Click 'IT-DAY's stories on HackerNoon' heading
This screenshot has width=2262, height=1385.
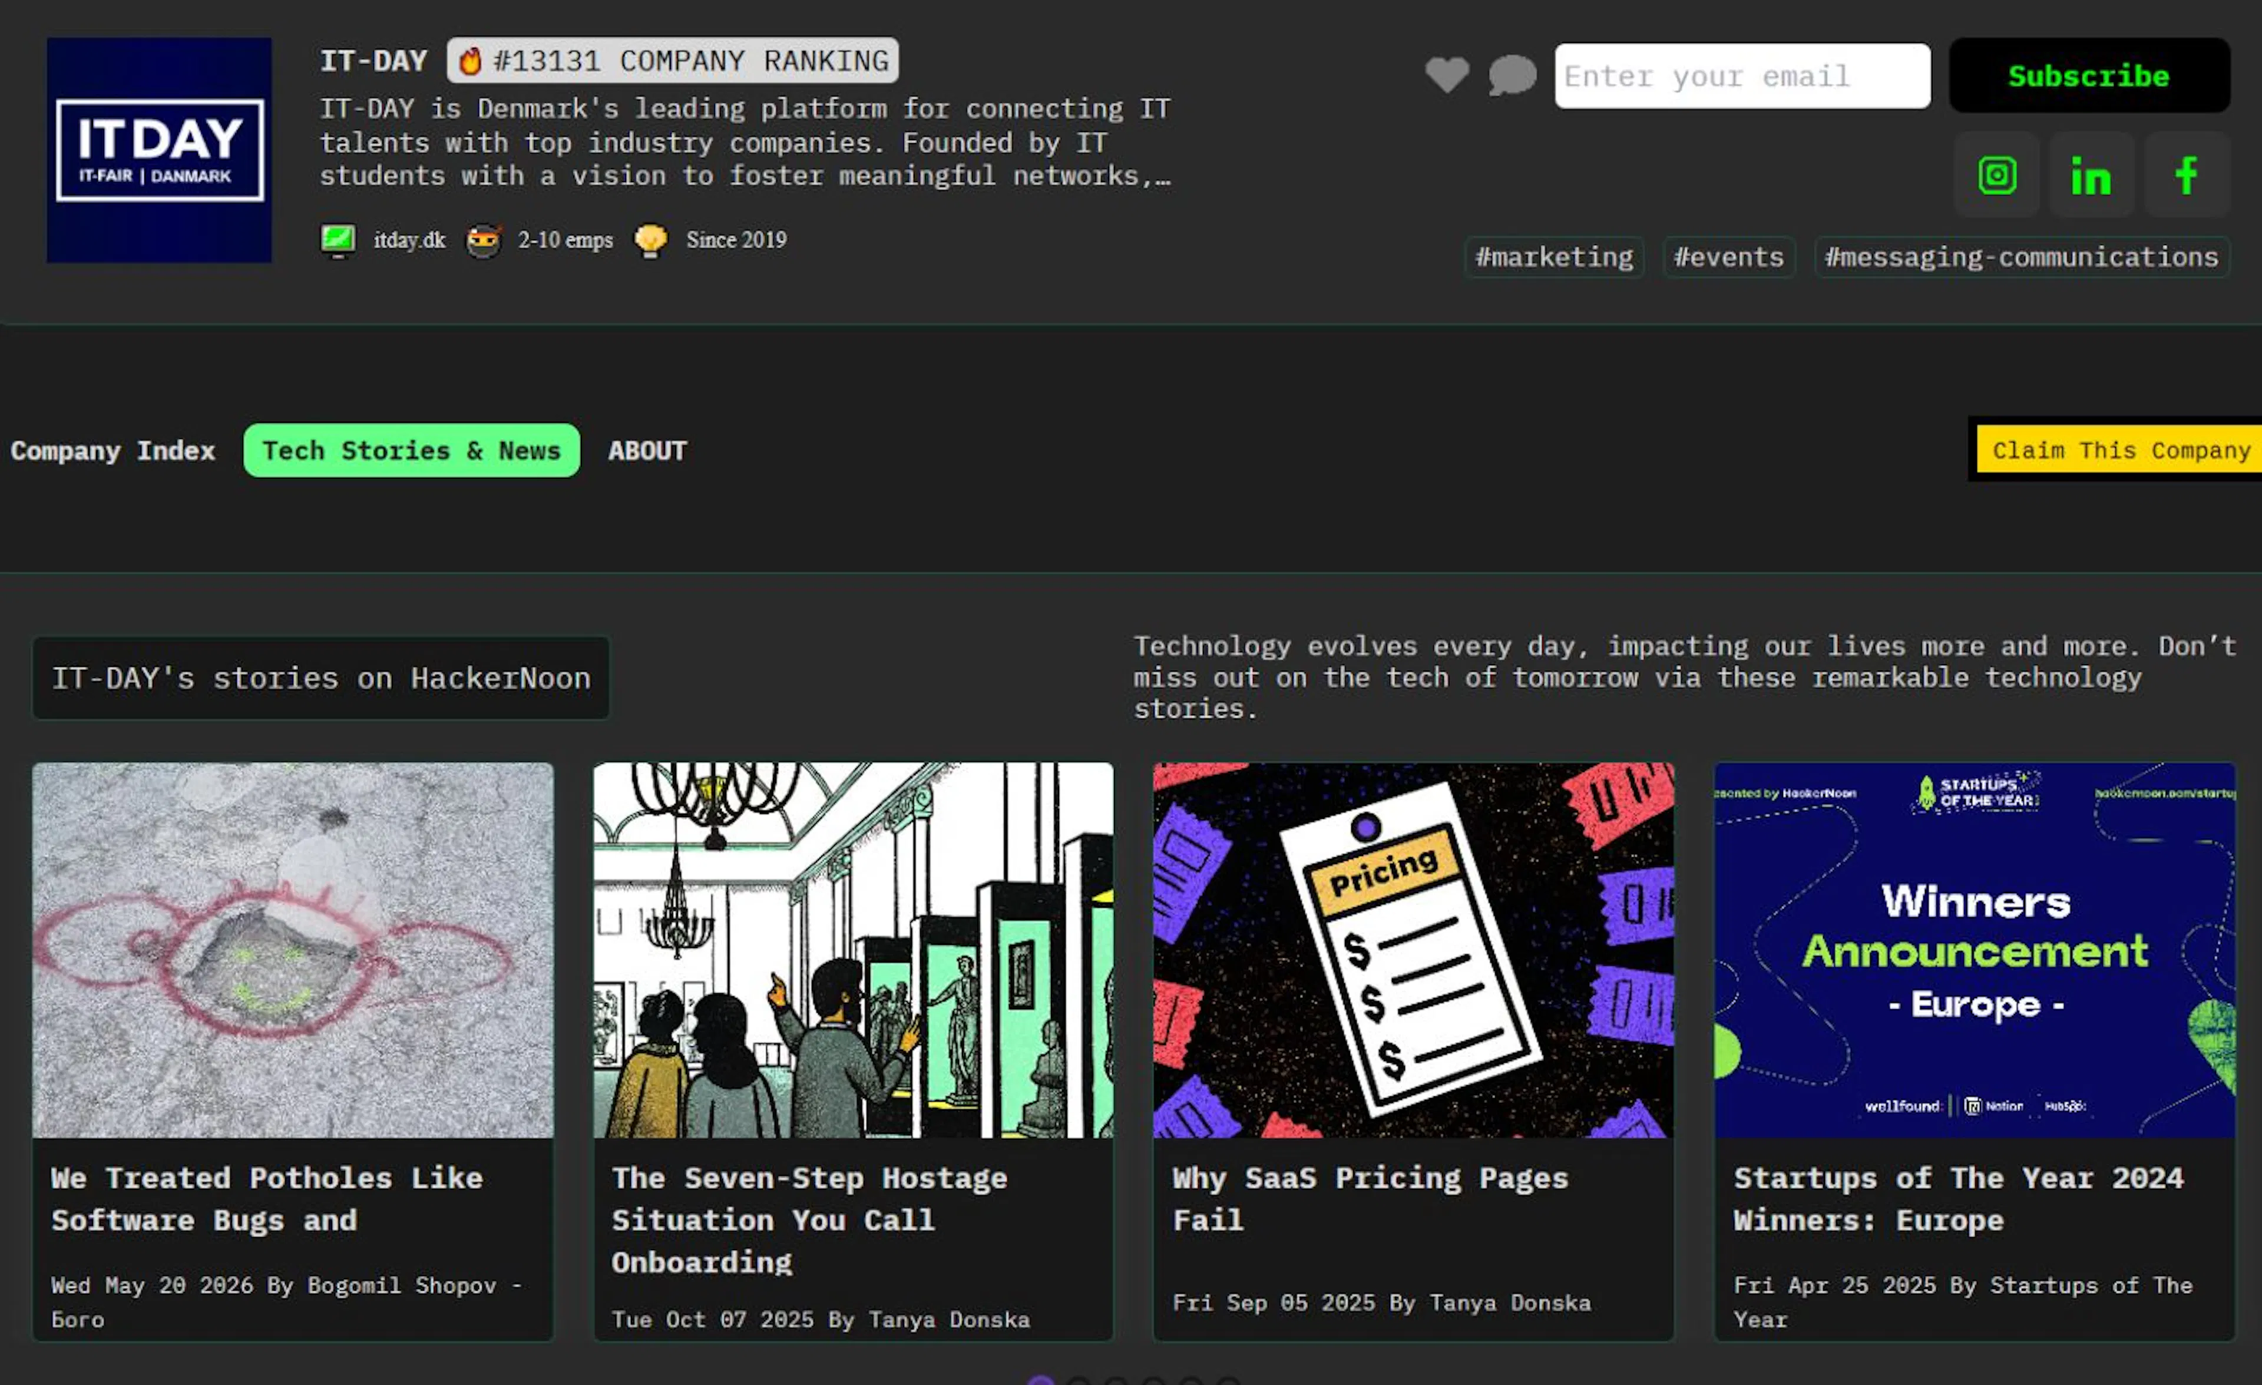click(321, 678)
